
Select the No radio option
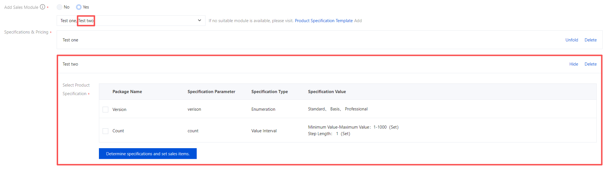point(60,7)
